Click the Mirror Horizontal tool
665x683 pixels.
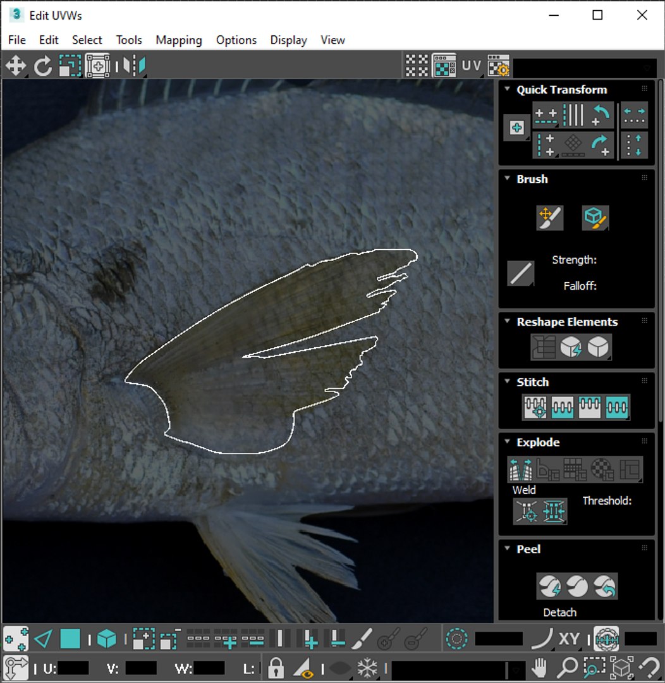pos(134,66)
